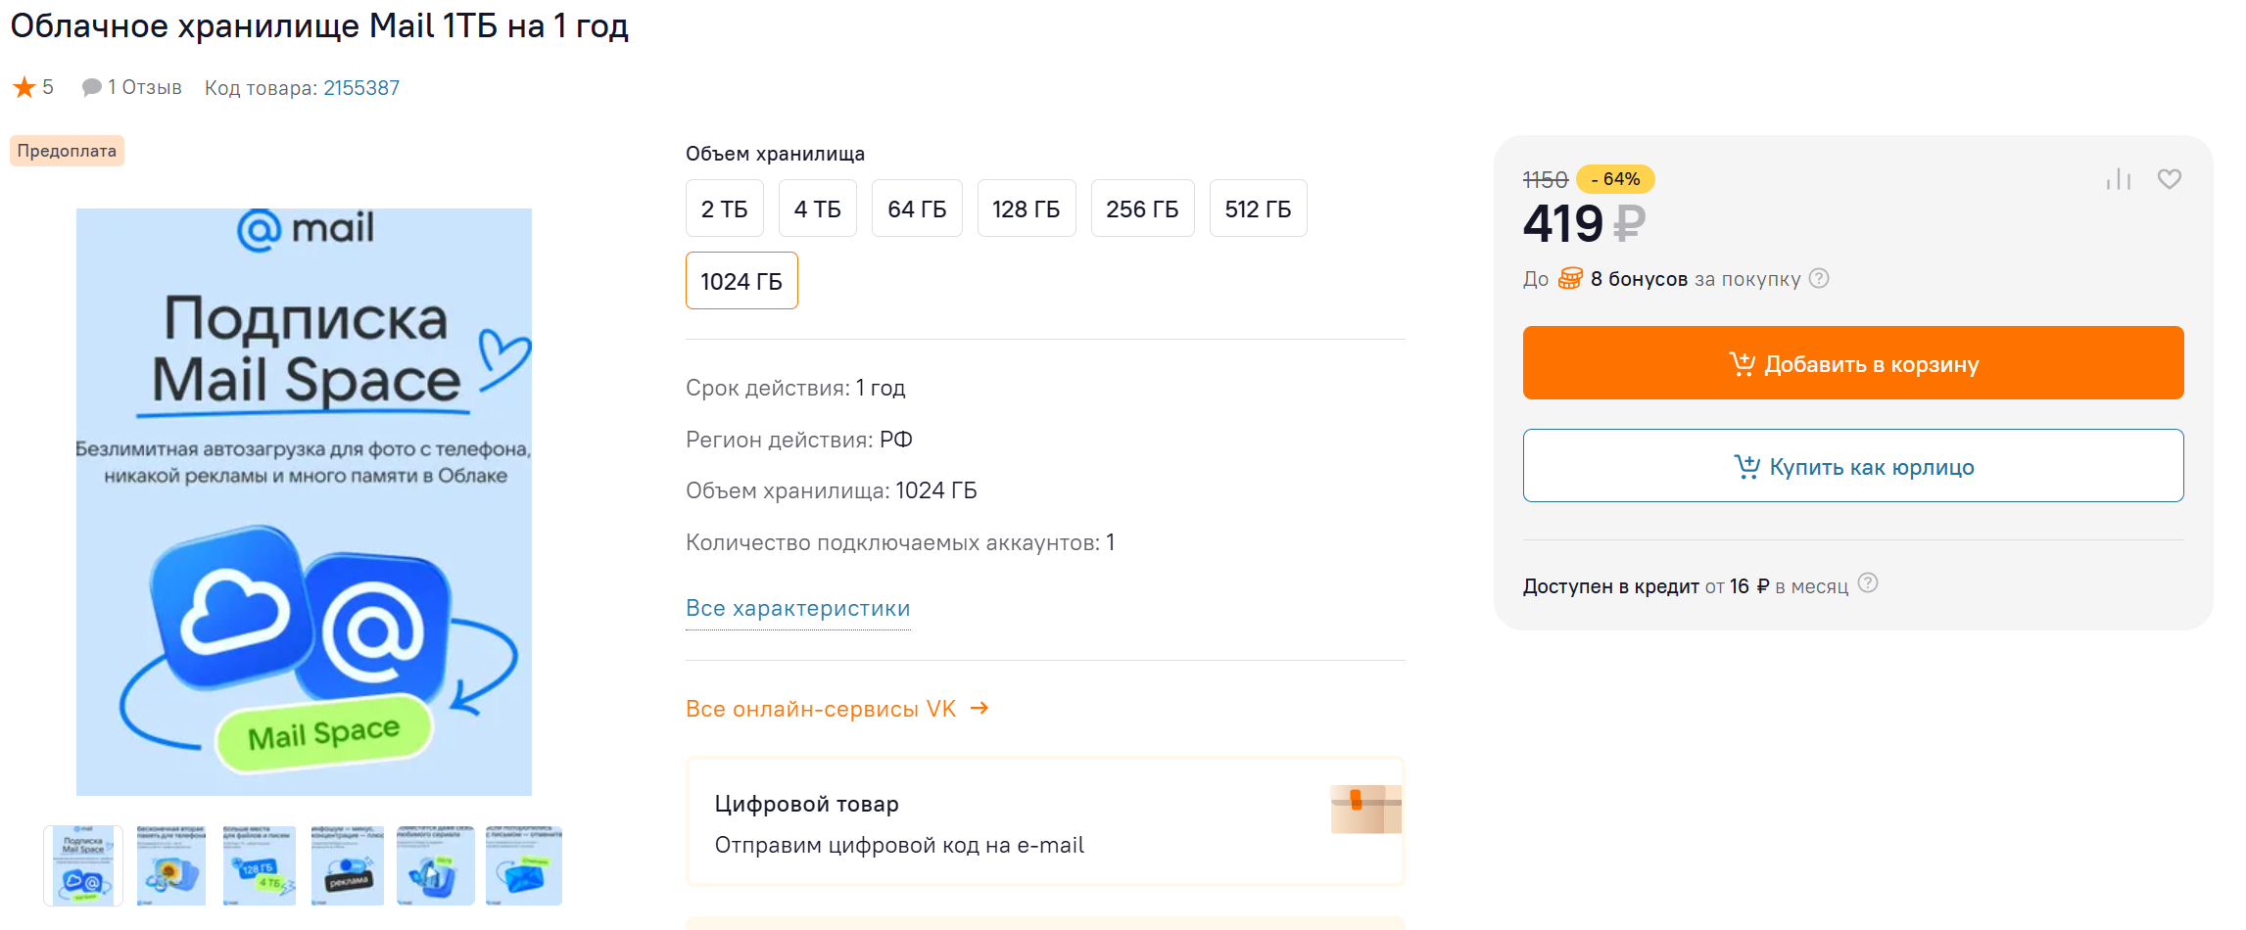Select the thumbnail with 128 ГБ and 4 ТБ labels
This screenshot has width=2246, height=930.
pos(259,865)
